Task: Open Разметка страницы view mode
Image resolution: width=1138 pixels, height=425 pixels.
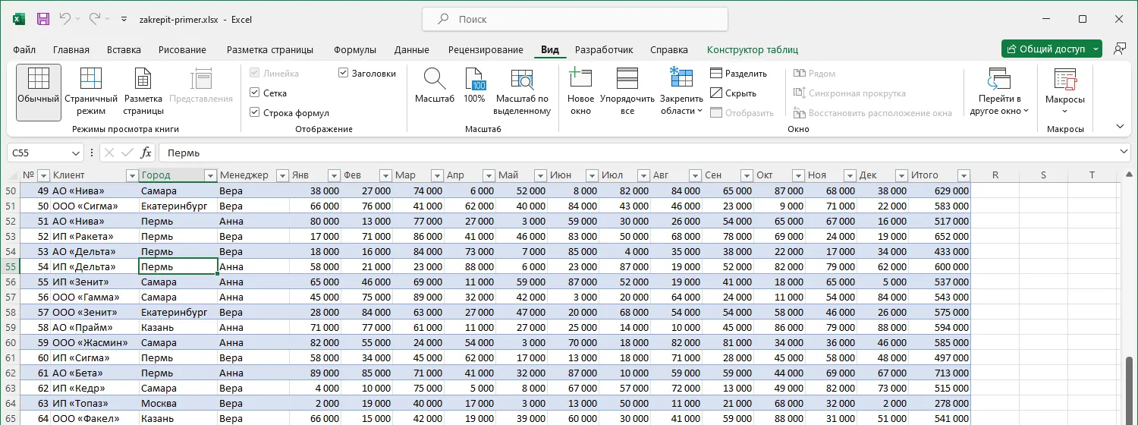Action: (143, 93)
